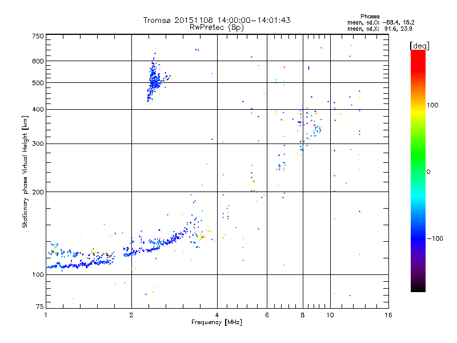Click the scattered echo cluster near 8 MHz

coord(309,128)
